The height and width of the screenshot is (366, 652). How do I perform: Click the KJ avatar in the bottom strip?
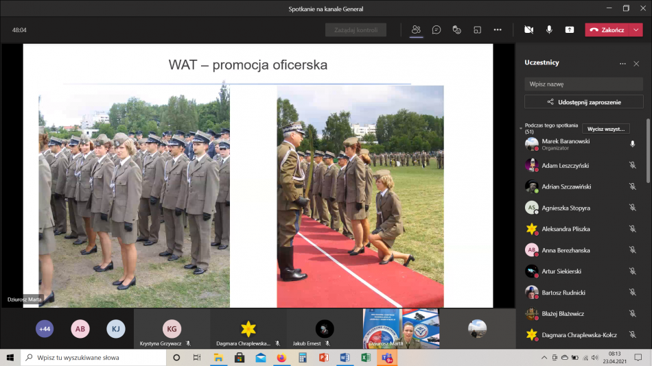click(115, 329)
